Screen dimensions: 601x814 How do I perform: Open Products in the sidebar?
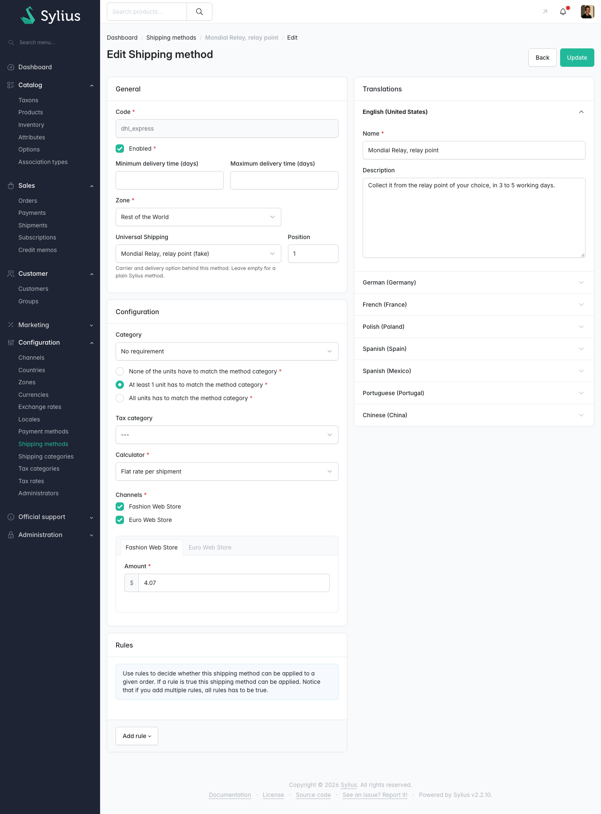tap(30, 112)
